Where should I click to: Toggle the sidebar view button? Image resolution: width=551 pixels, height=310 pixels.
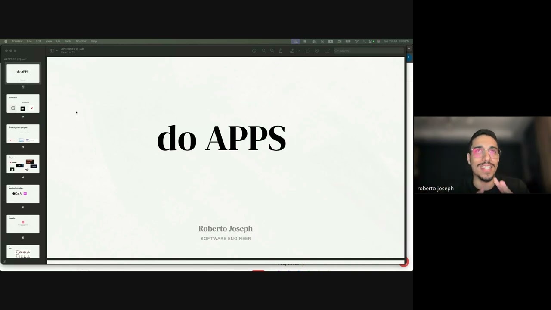point(52,50)
